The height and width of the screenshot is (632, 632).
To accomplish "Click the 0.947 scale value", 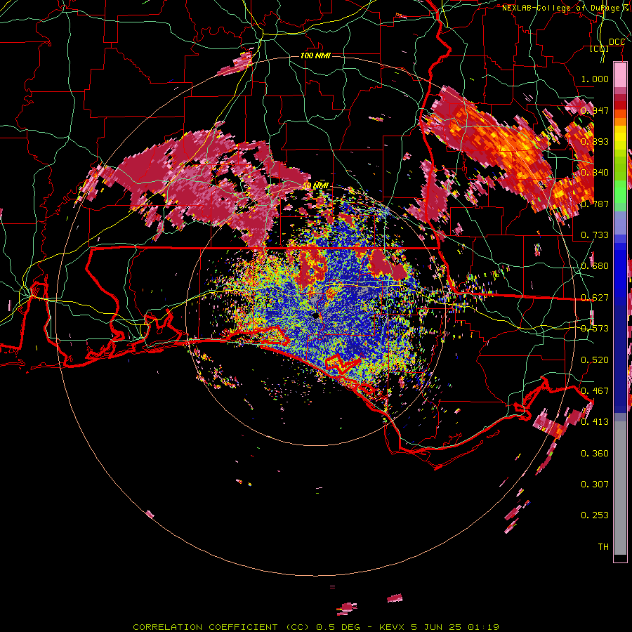I will coord(595,110).
